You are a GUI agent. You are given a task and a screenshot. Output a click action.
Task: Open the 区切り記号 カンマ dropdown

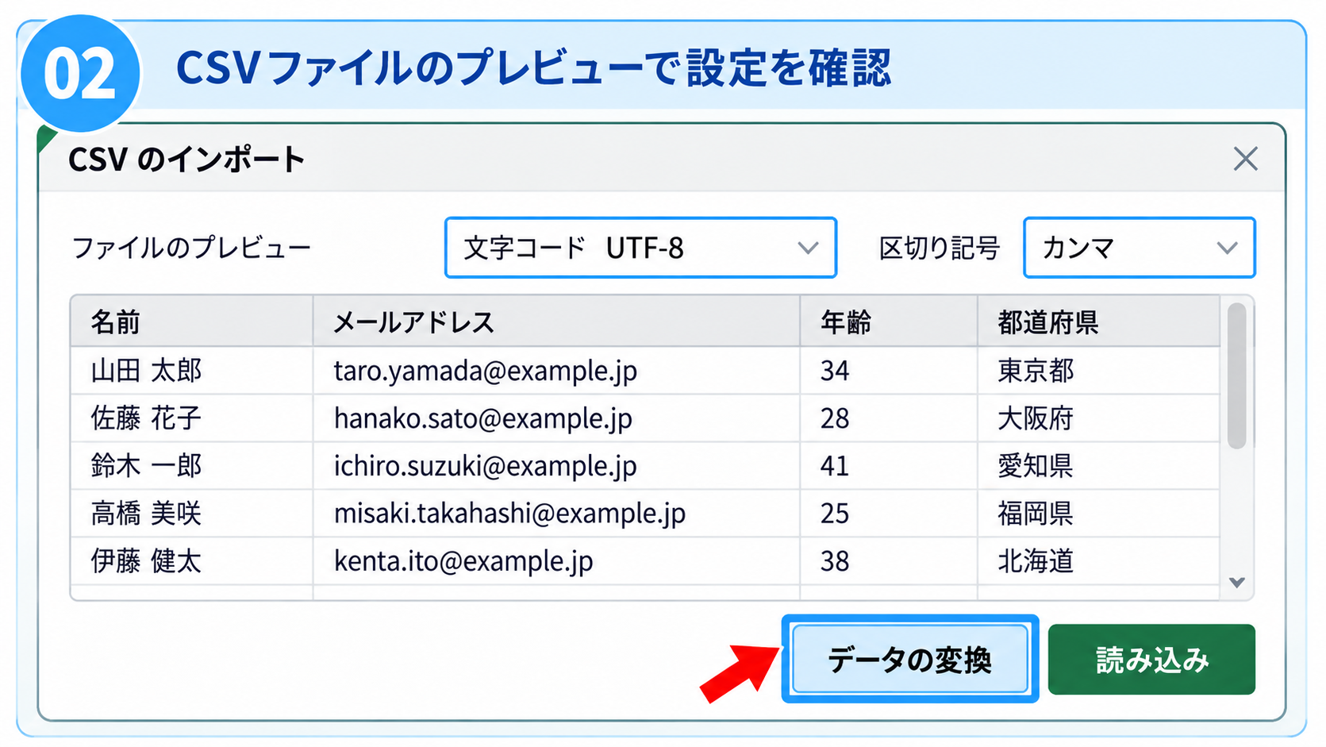pyautogui.click(x=1139, y=248)
